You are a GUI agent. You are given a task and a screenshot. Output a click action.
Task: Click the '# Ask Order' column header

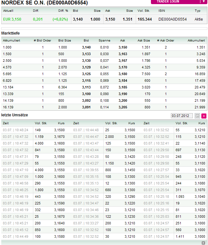(166, 41)
